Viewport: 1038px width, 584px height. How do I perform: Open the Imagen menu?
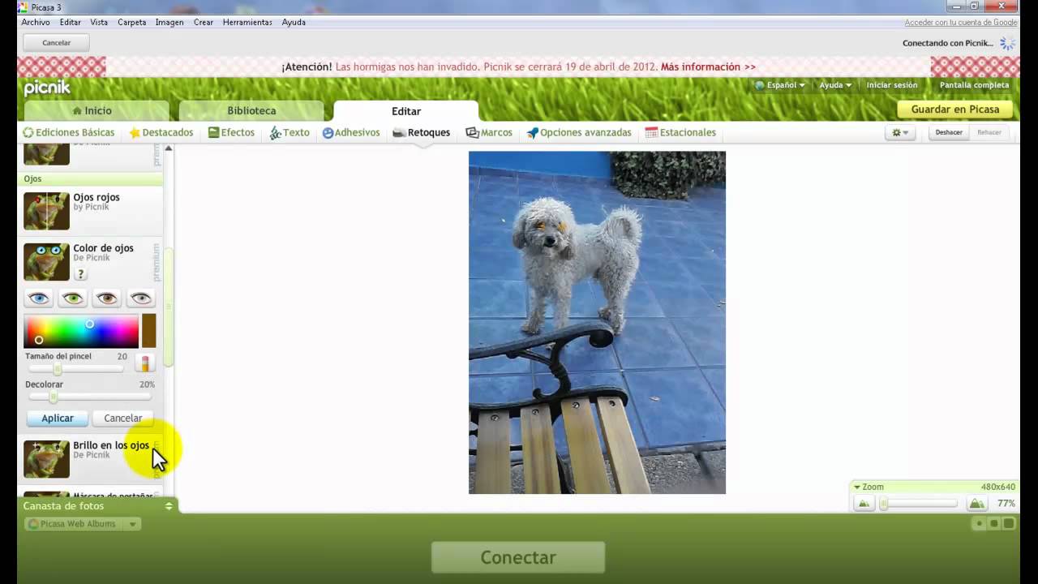(169, 22)
